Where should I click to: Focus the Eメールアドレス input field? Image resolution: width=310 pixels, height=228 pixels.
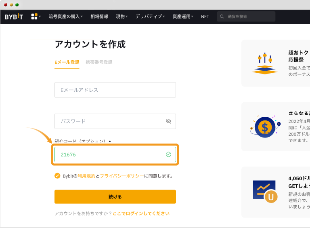(115, 90)
